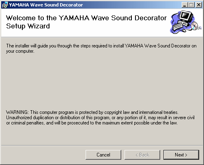The height and width of the screenshot is (165, 204).
Task: Click the "your computer." text line
Action: tap(20, 51)
